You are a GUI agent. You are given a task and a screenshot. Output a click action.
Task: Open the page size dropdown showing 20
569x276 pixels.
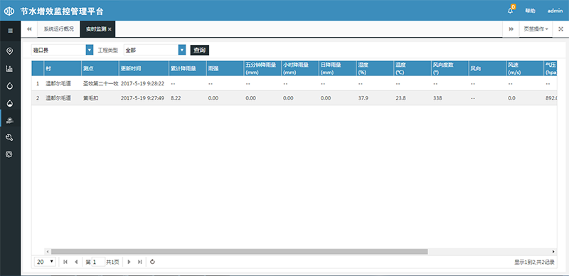(45, 262)
